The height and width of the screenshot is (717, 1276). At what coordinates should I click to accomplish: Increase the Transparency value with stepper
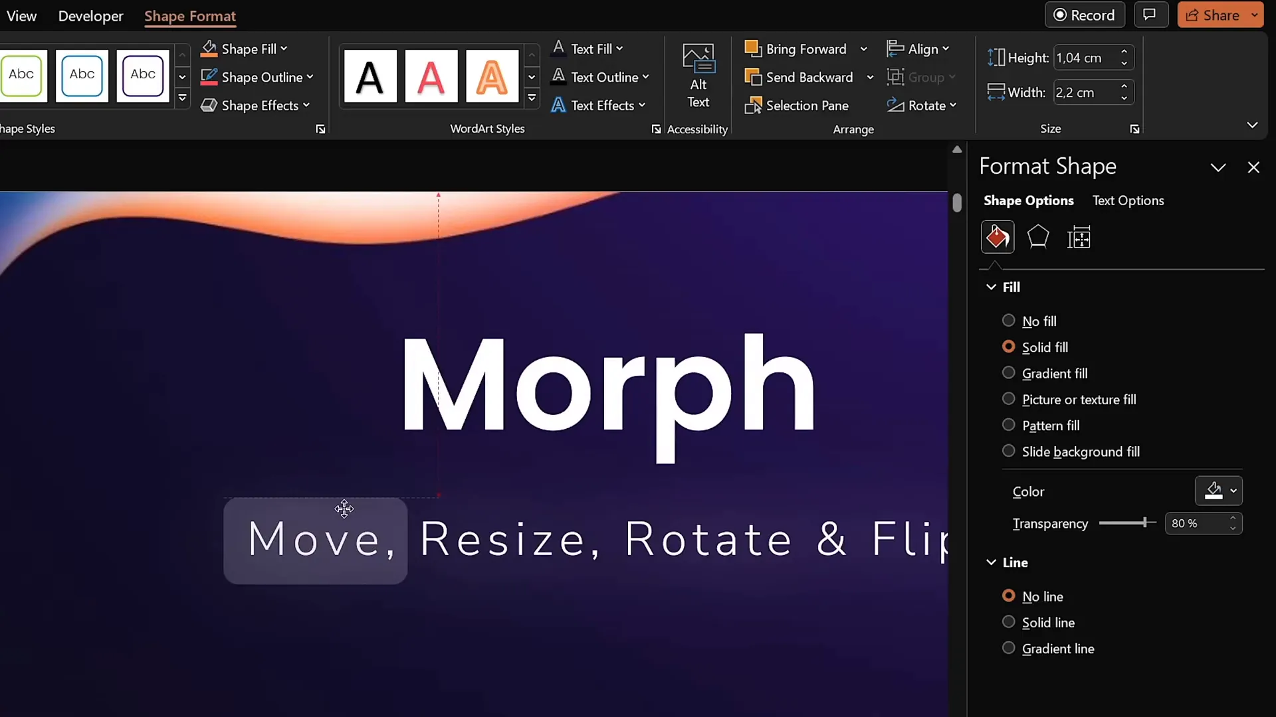1233,518
